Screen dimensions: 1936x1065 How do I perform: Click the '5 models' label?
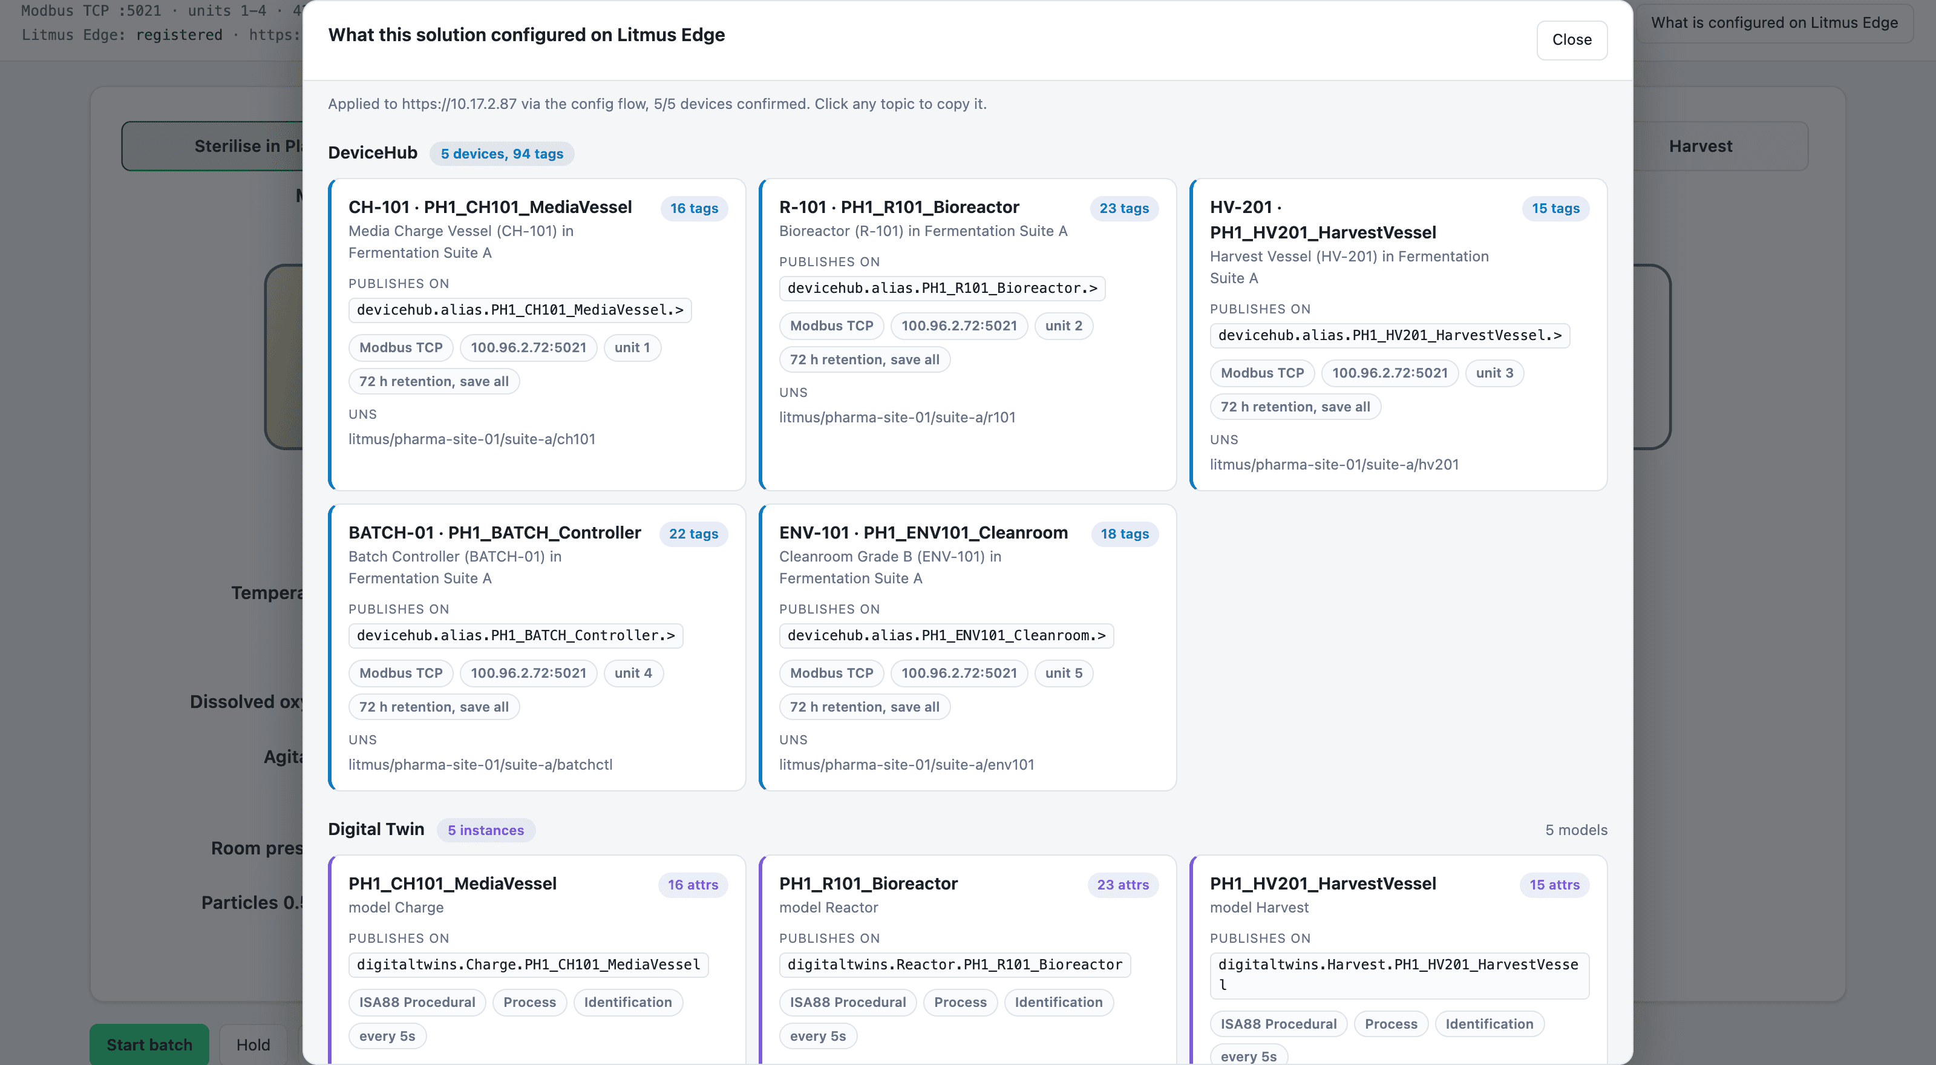(1576, 830)
